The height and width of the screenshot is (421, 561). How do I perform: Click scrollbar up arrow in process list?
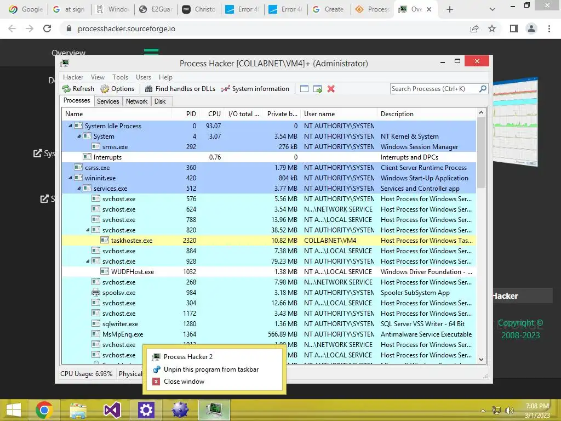pyautogui.click(x=481, y=113)
